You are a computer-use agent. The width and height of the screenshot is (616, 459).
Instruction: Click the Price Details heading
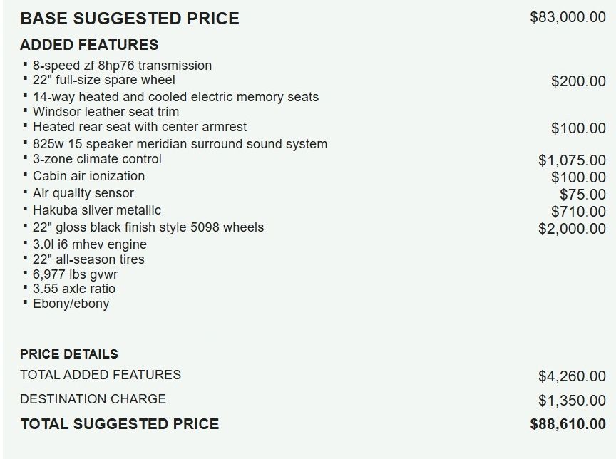point(69,354)
